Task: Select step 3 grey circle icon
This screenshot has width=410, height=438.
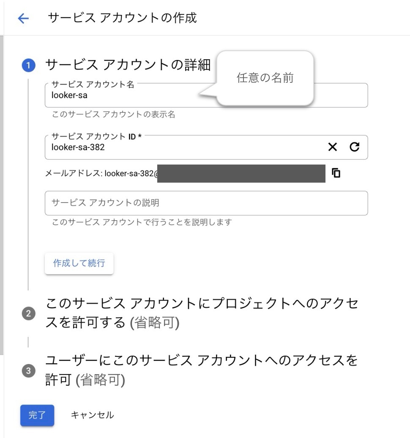Action: [x=28, y=371]
